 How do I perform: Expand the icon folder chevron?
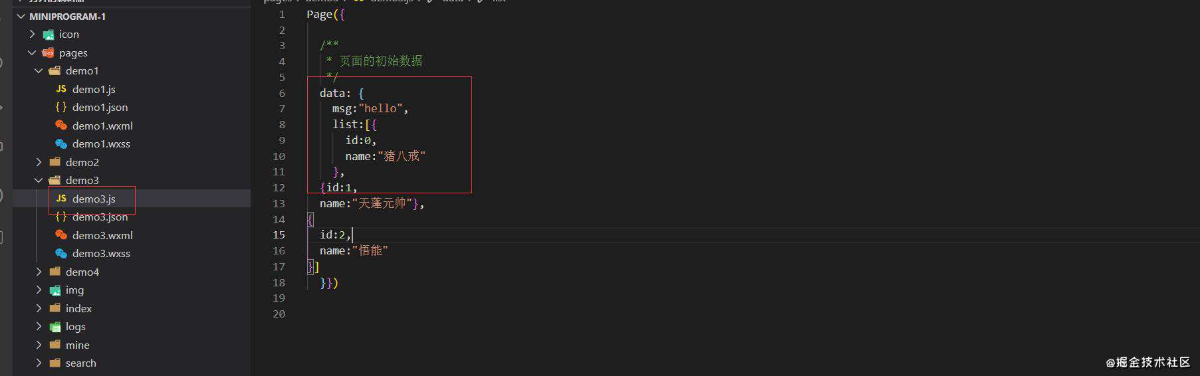(x=32, y=34)
